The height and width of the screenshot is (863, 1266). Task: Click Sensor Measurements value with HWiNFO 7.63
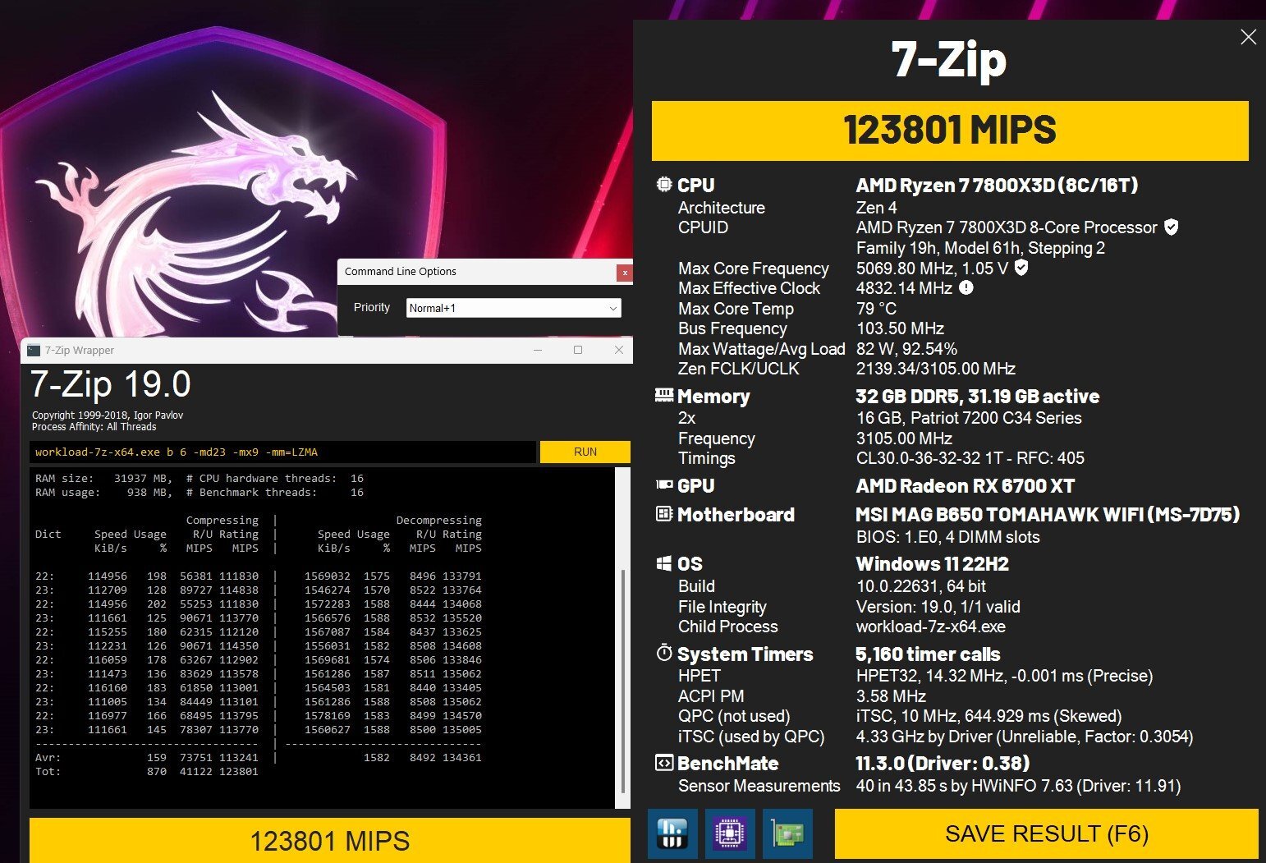tap(1018, 786)
